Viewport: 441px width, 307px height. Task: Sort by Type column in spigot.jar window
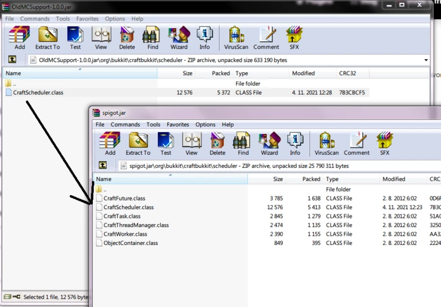(x=351, y=179)
